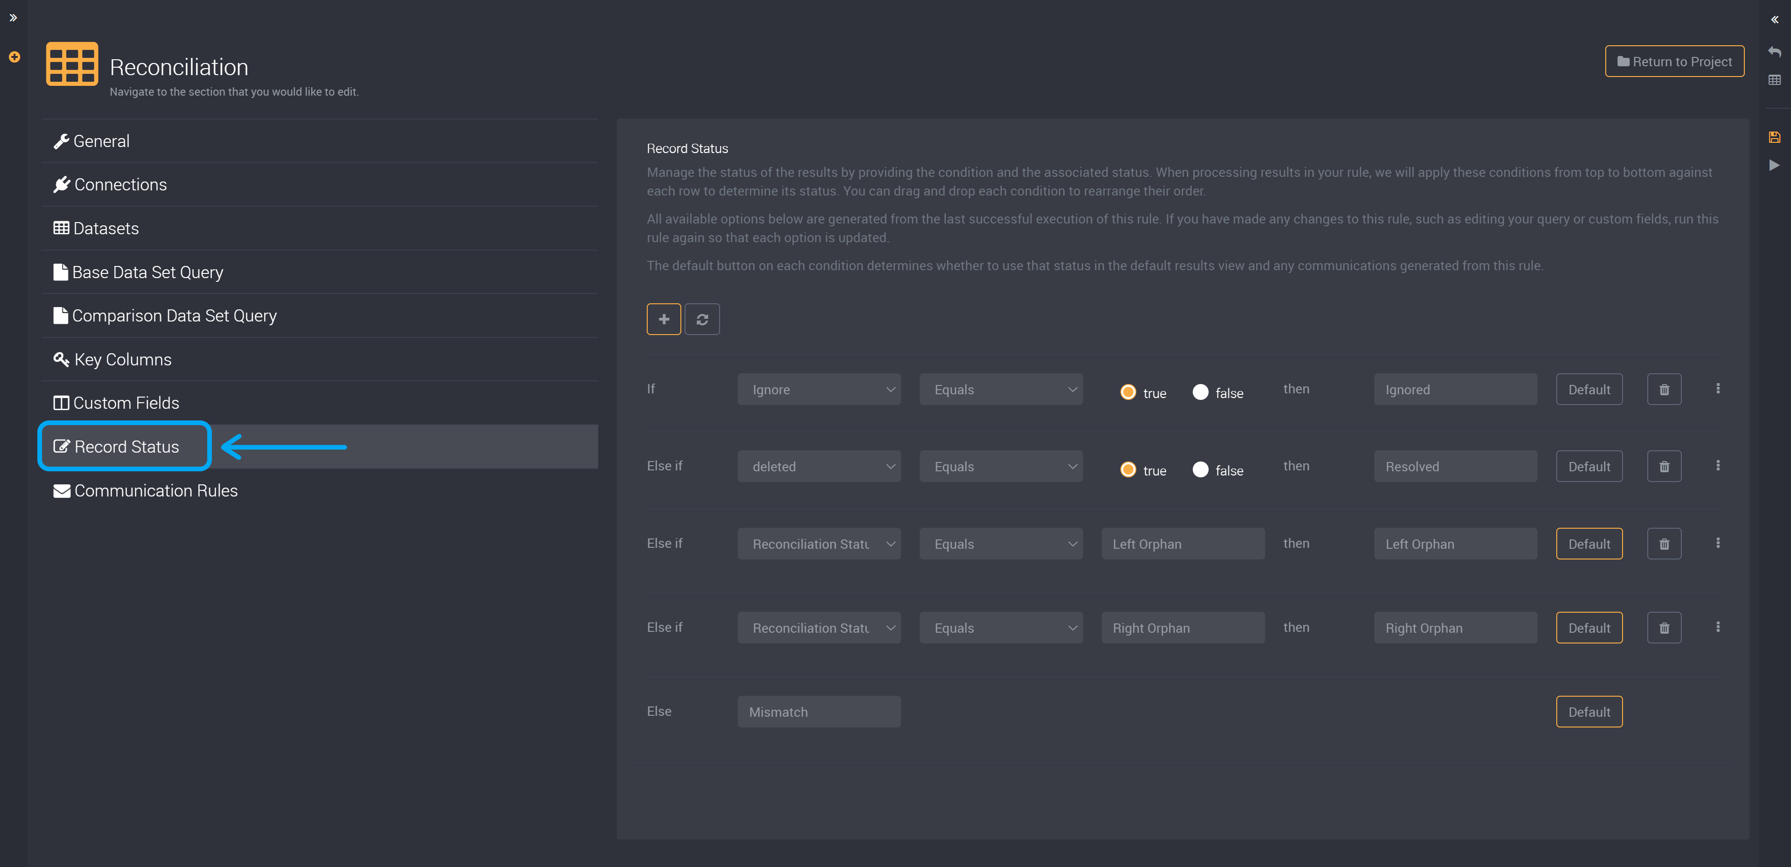
Task: Open Equals operator dropdown in Ignore row
Action: (x=1001, y=389)
